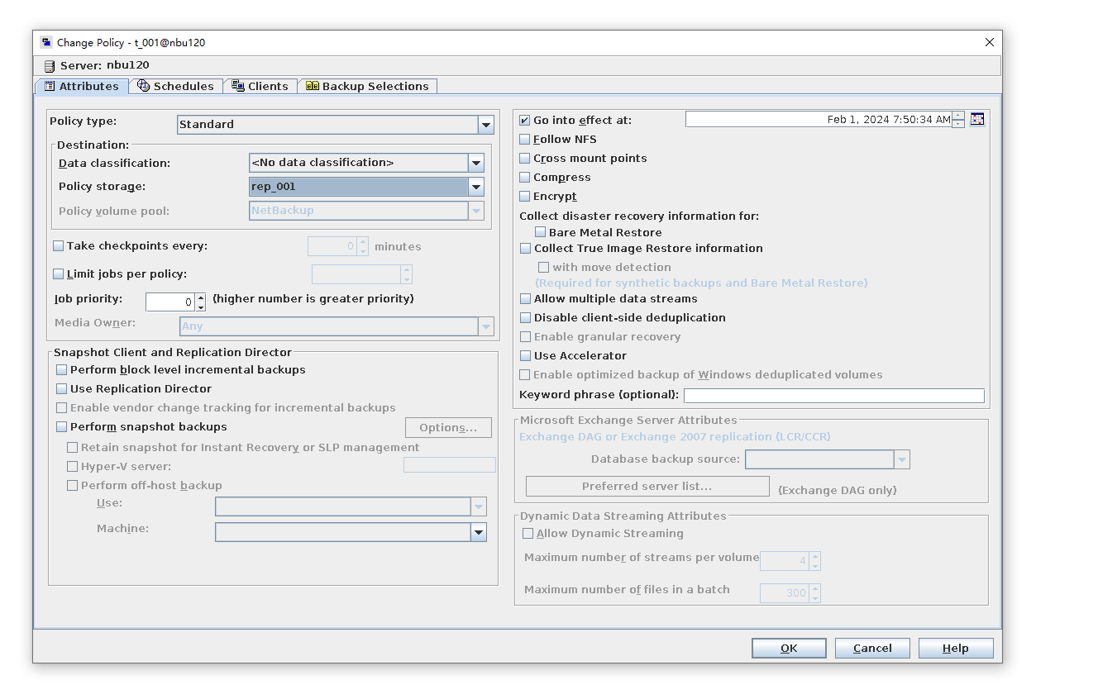The height and width of the screenshot is (699, 1098).
Task: Check Perform snapshot backups
Action: click(x=62, y=427)
